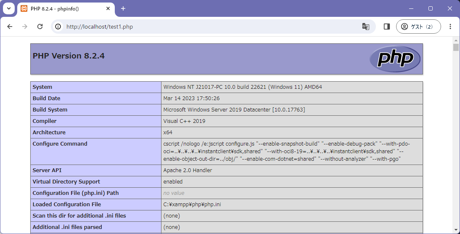Image resolution: width=460 pixels, height=234 pixels.
Task: Expand the tab search dropdown arrow
Action: coord(8,8)
